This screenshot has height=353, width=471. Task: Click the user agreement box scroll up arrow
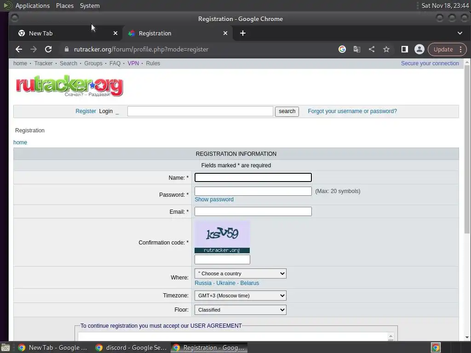pyautogui.click(x=391, y=336)
